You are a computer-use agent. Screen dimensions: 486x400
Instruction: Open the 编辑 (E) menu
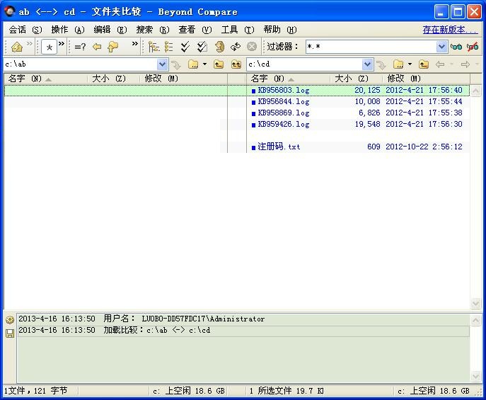click(x=110, y=30)
